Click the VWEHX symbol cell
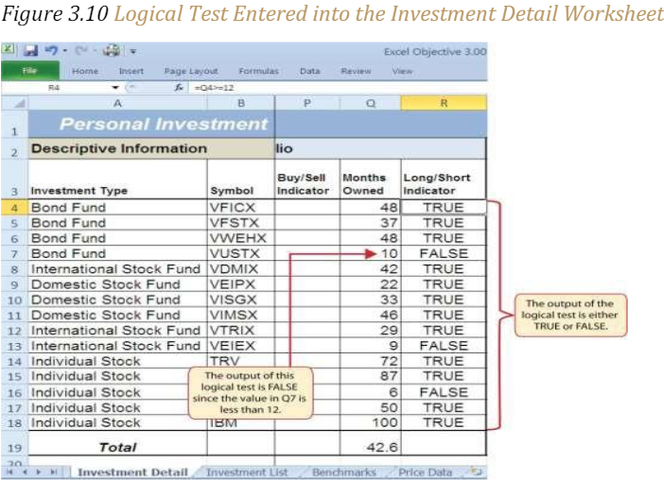Screen dimensions: 664x480 [241, 238]
